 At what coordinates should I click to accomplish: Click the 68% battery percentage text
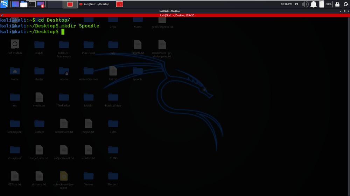click(328, 4)
